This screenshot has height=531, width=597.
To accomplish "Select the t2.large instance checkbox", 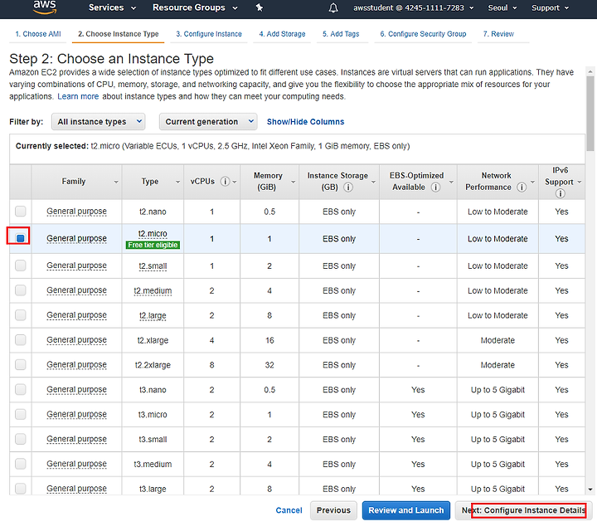I will tap(21, 315).
